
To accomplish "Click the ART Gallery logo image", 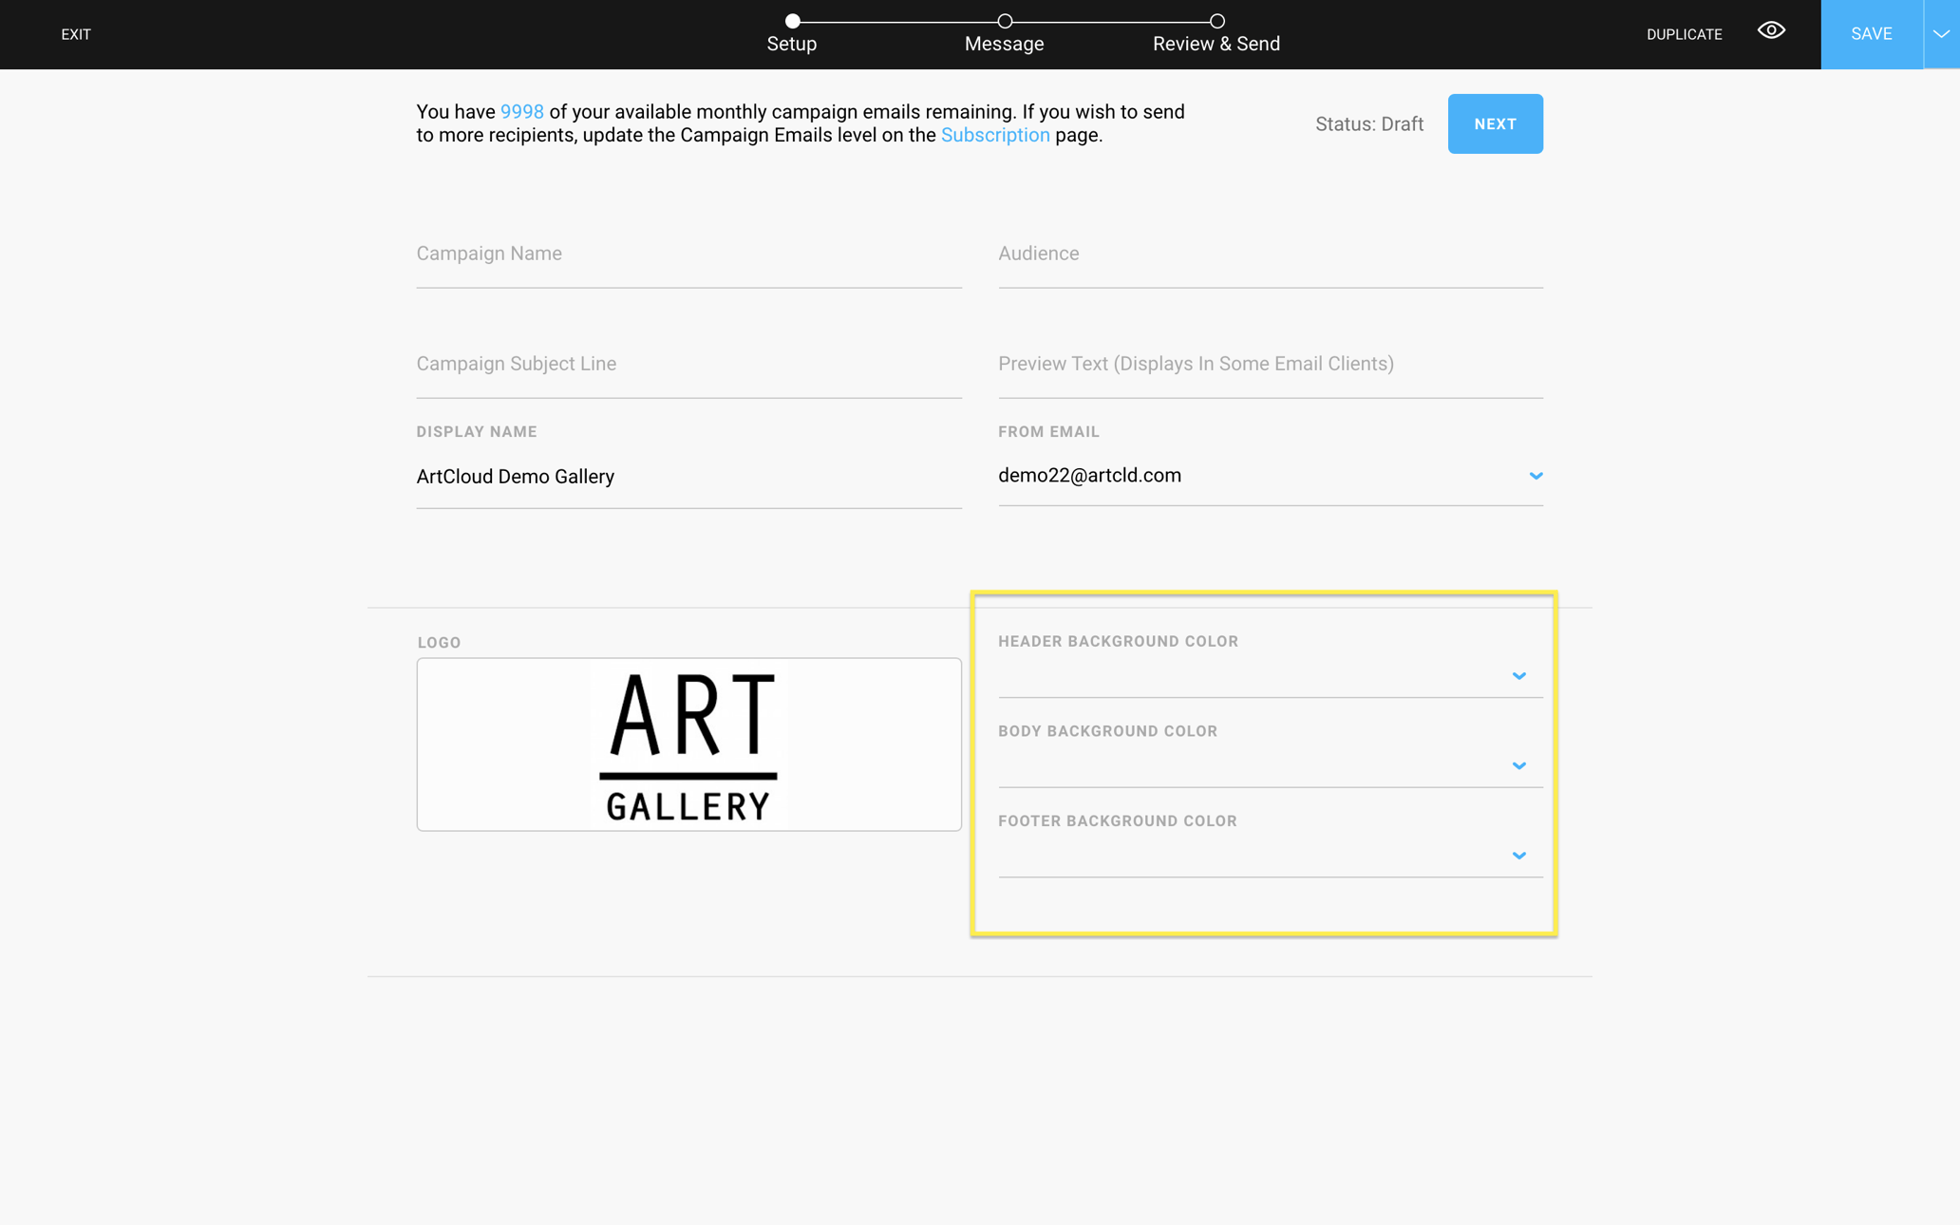I will pos(688,744).
